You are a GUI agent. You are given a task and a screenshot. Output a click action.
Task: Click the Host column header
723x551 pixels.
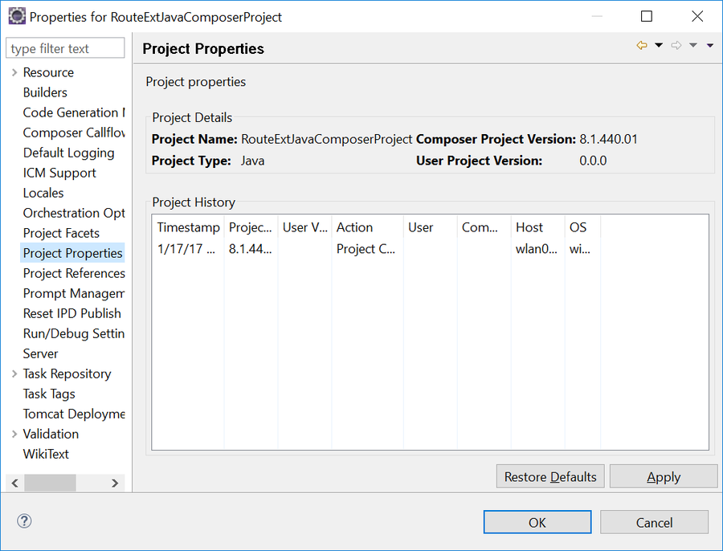click(537, 227)
